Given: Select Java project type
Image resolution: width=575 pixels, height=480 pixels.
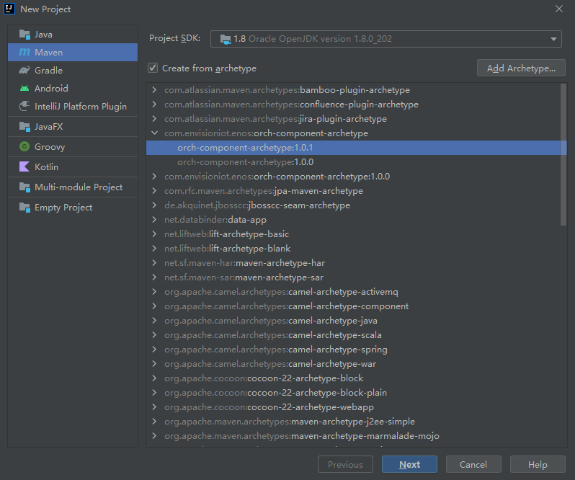Looking at the screenshot, I should (x=73, y=35).
